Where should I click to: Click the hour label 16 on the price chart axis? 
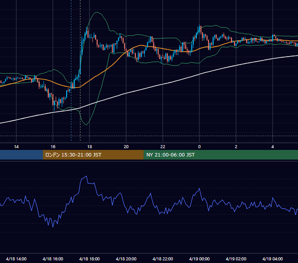(x=53, y=147)
